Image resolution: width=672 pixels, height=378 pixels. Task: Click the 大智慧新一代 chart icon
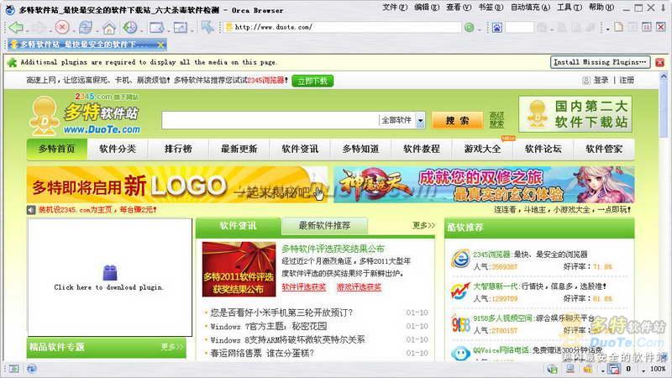460,291
